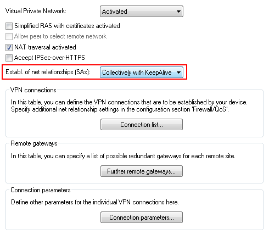Click the 'Accept IPSec-over-HTTPS' label text
This screenshot has width=269, height=234.
[x=49, y=58]
